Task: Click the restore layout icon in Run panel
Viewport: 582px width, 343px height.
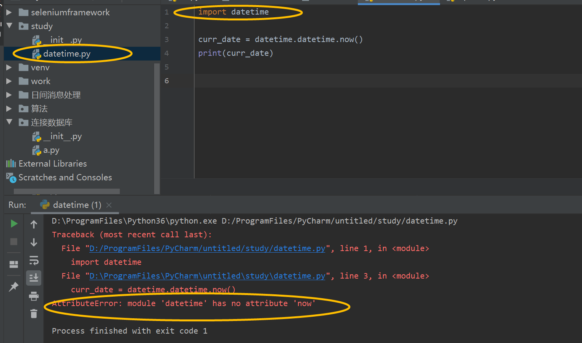Action: (x=14, y=264)
